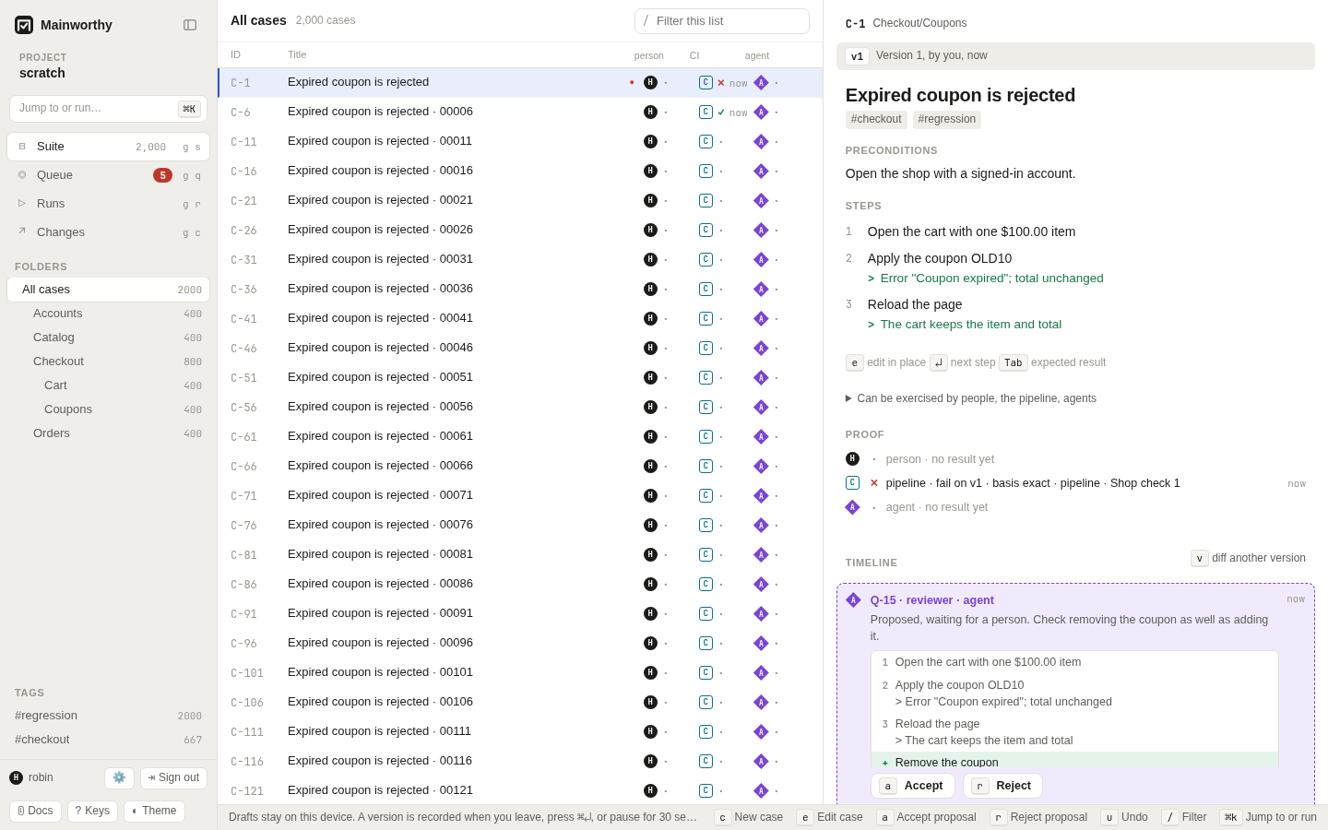1328x830 pixels.
Task: Click the CI icon in row C-6
Action: (705, 112)
